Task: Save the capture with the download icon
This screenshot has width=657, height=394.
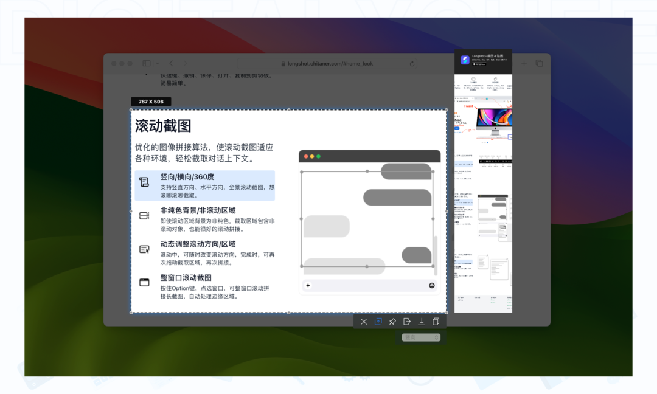Action: coord(422,322)
